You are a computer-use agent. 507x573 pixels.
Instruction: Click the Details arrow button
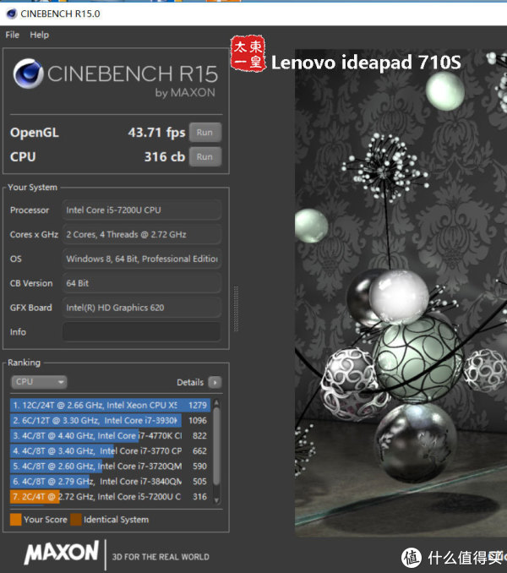pyautogui.click(x=215, y=382)
